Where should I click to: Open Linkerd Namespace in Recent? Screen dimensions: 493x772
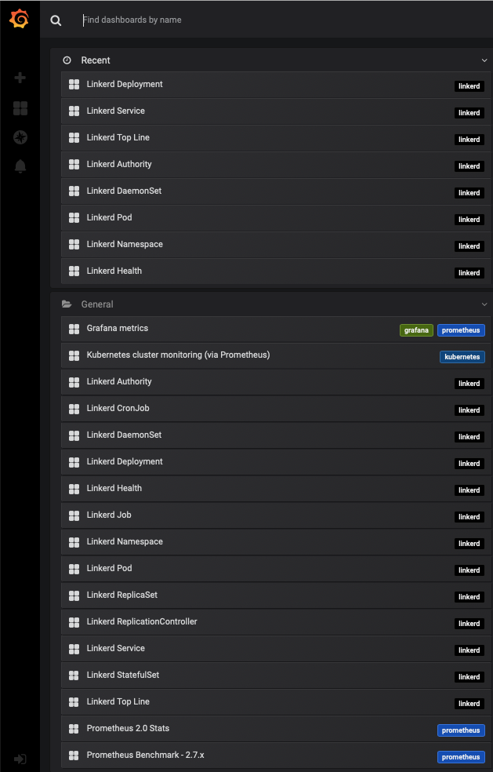click(x=276, y=244)
